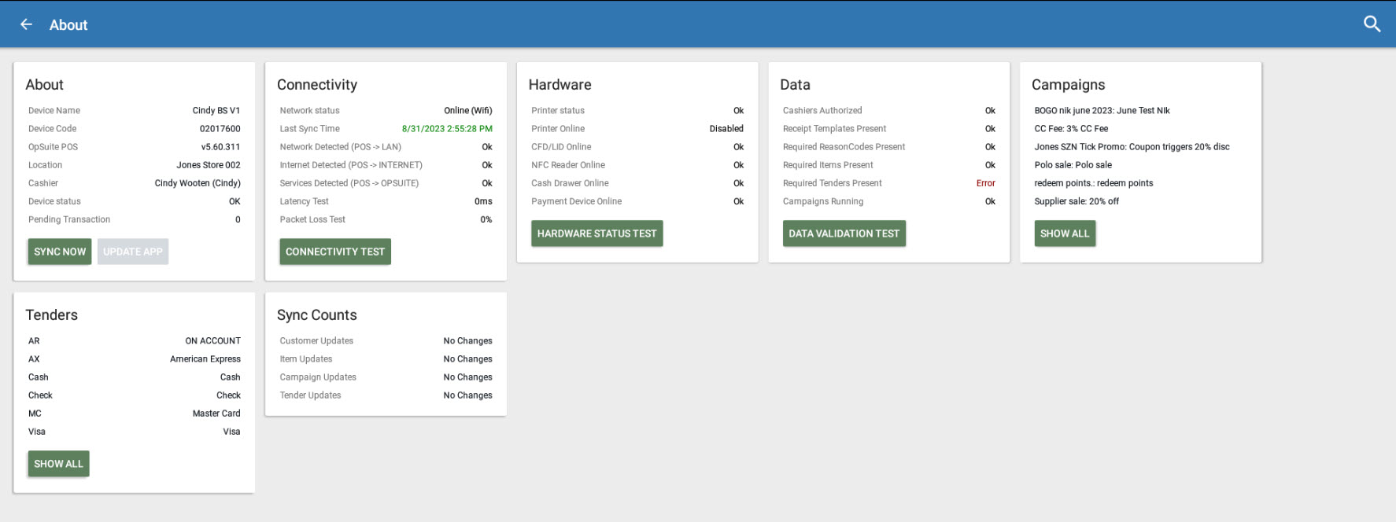Start the Hardware Status Test

point(596,233)
